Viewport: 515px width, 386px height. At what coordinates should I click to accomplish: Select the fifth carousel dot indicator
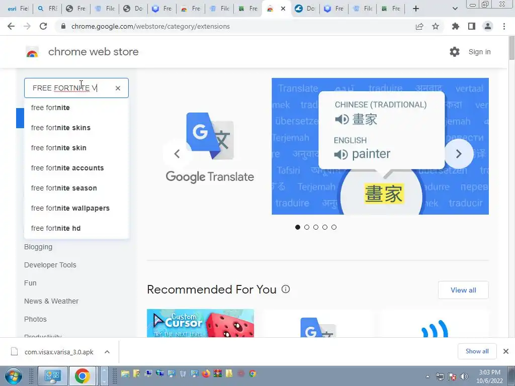point(334,227)
